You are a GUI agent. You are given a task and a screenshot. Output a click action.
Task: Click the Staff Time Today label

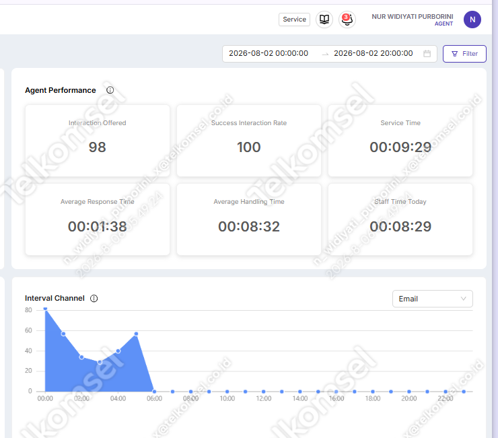click(400, 202)
